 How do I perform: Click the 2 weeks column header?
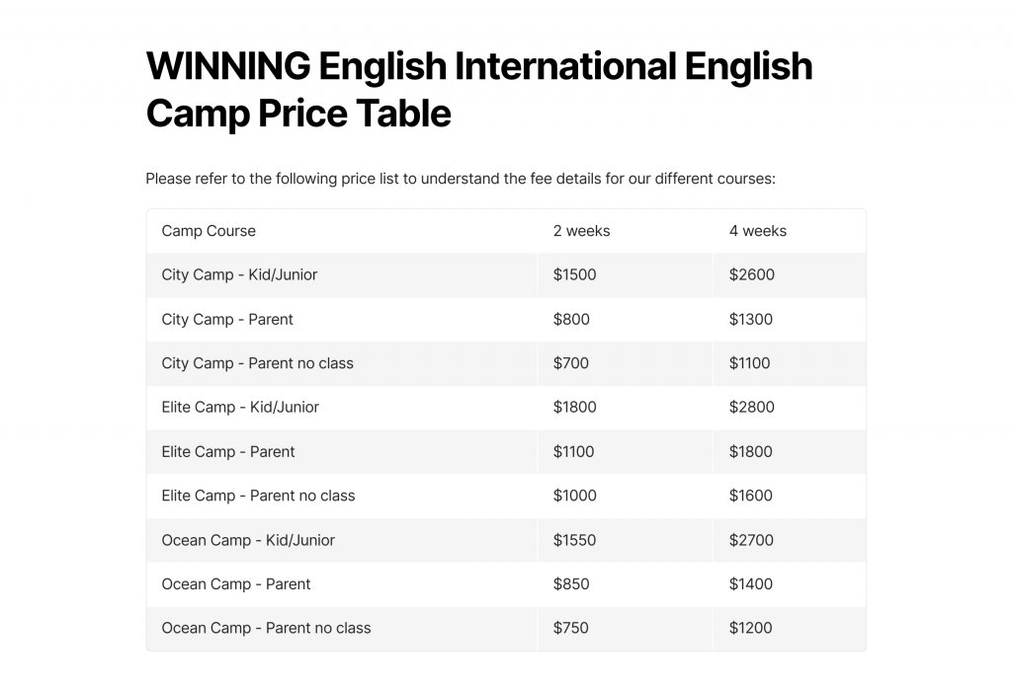click(581, 231)
